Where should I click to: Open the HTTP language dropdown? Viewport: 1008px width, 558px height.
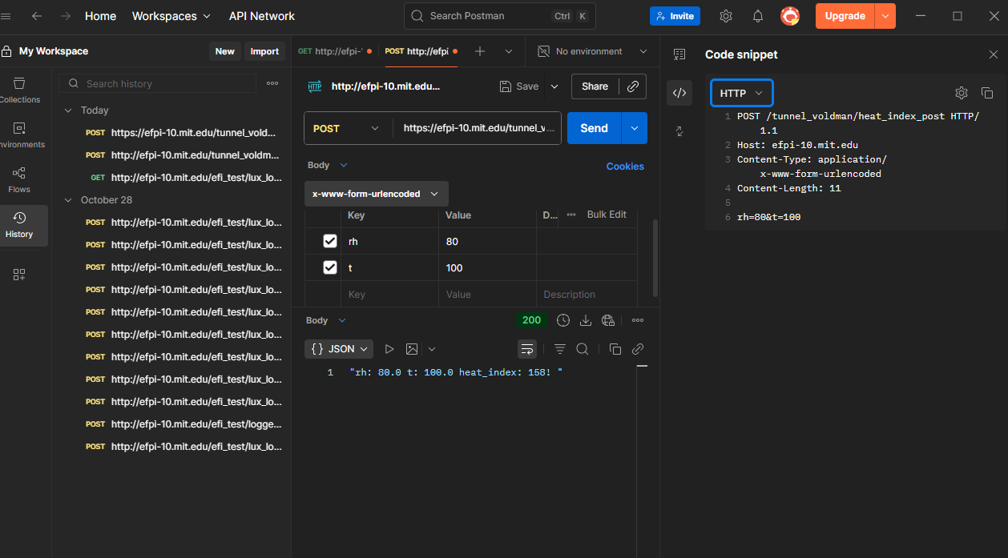pos(742,93)
